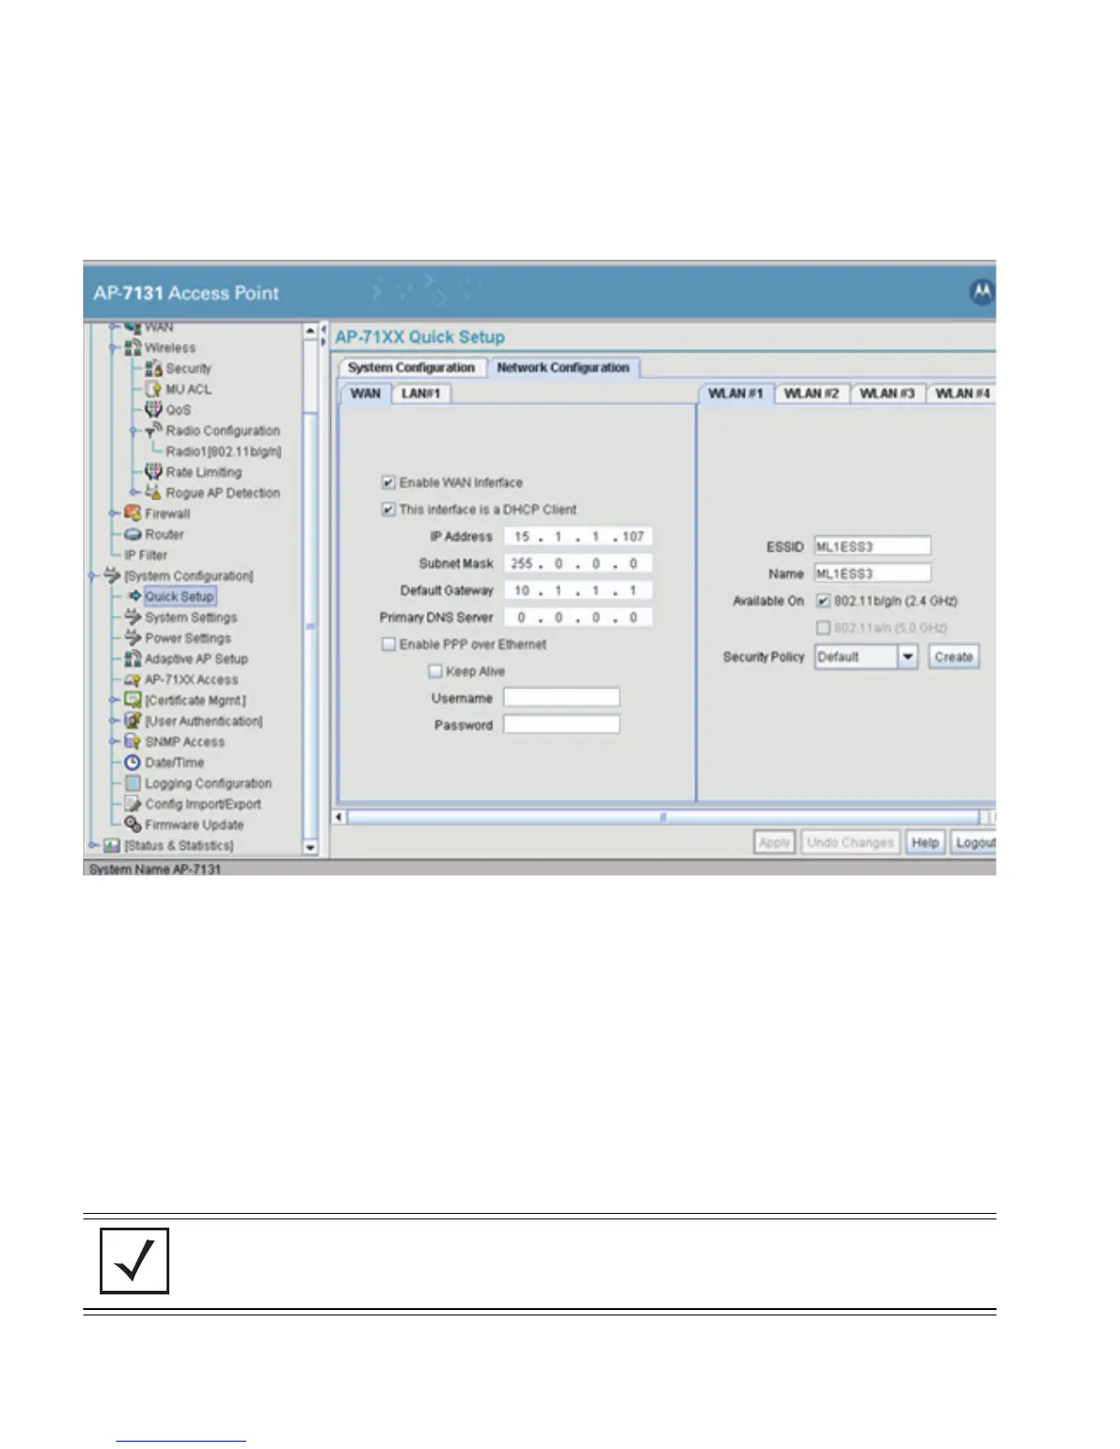Click the Rate Limiting icon
The width and height of the screenshot is (1120, 1449).
(154, 472)
